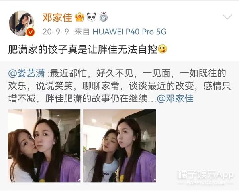Tap the 来自 source label
Image resolution: width=239 pixels, height=191 pixels.
click(x=82, y=32)
